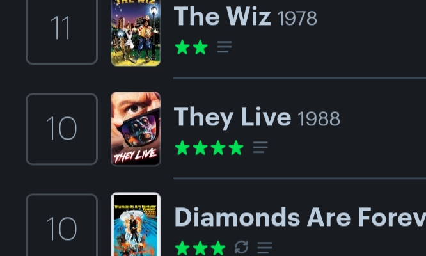Viewport: 426px width, 256px height.
Task: Open the review icon for They Live
Action: click(260, 147)
